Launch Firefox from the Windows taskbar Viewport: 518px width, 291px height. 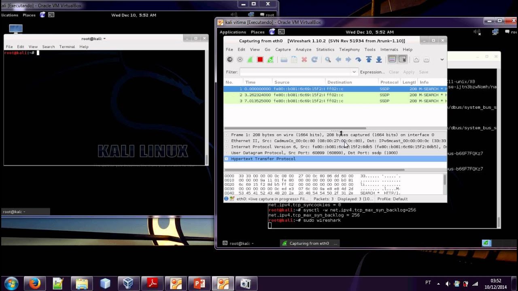[35, 284]
